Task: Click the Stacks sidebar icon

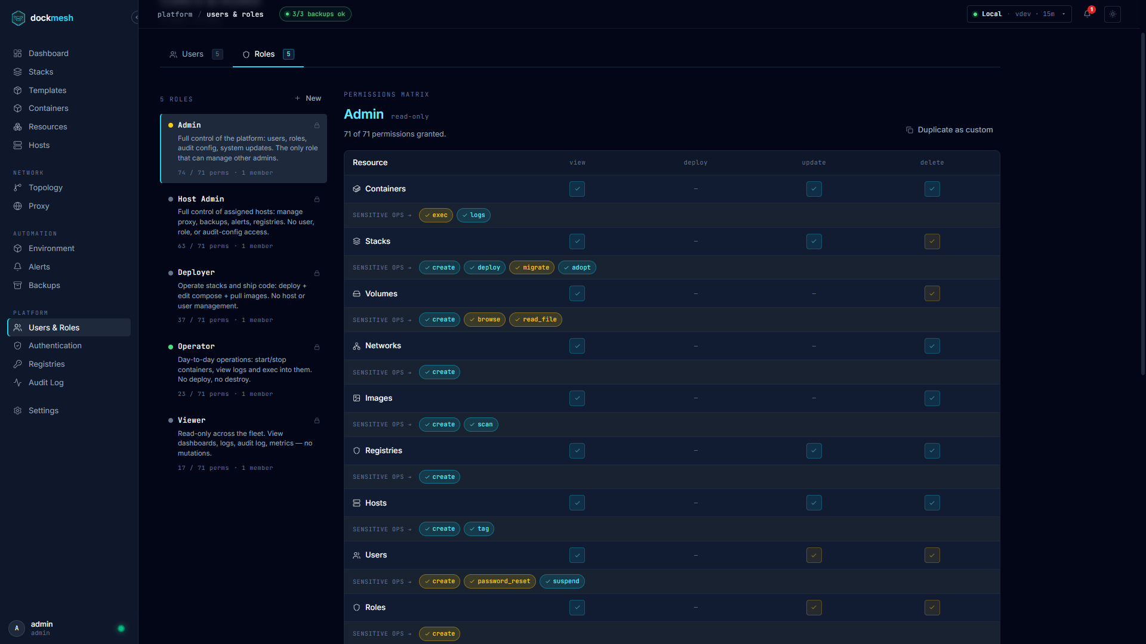Action: tap(18, 72)
